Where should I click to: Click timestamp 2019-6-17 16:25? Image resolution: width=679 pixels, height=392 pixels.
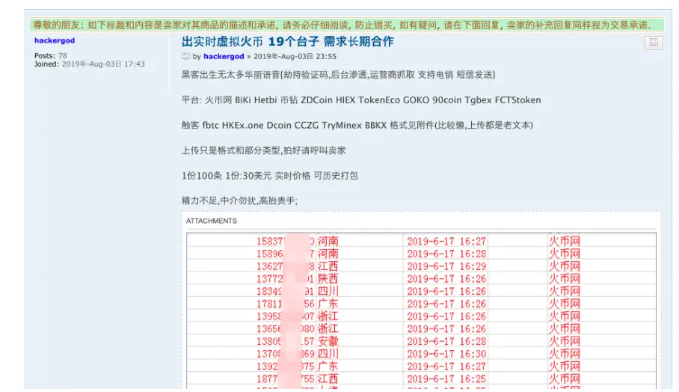click(x=446, y=379)
